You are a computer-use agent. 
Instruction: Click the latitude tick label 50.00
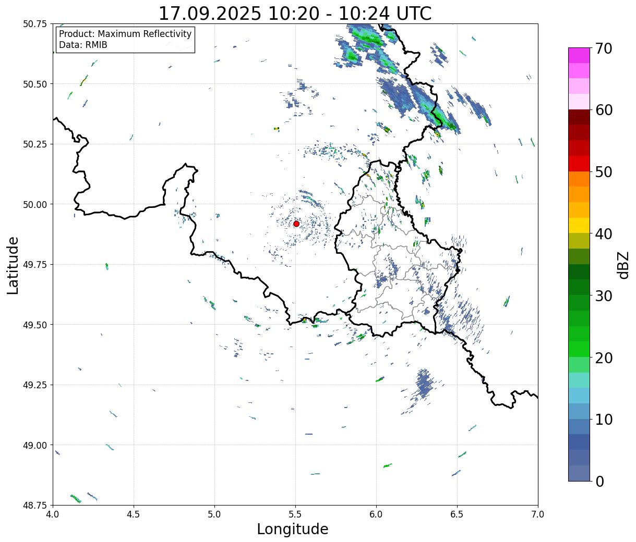35,204
